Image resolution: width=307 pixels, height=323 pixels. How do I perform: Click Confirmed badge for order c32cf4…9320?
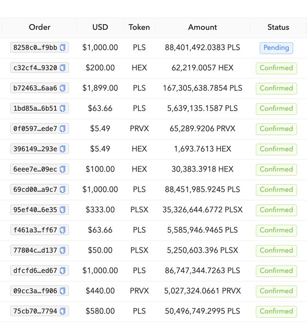276,68
